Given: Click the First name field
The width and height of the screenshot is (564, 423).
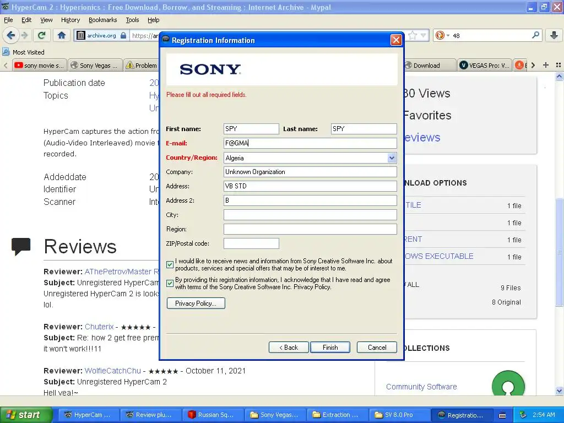Looking at the screenshot, I should tap(251, 129).
